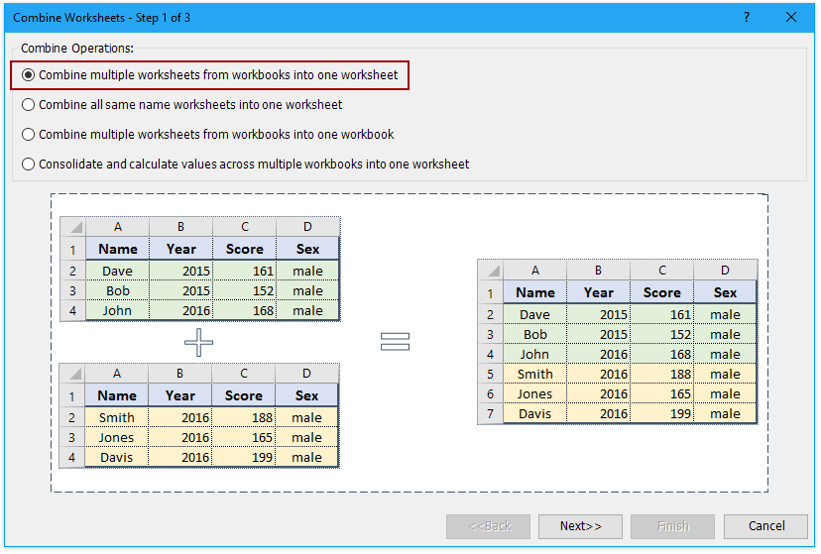Click the <<Back button
The height and width of the screenshot is (554, 821).
pos(488,526)
